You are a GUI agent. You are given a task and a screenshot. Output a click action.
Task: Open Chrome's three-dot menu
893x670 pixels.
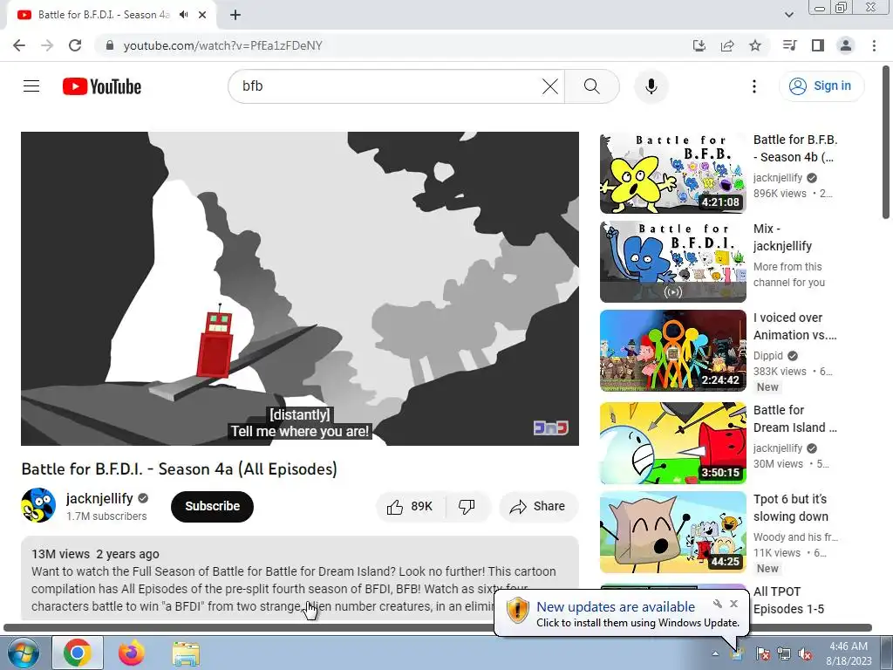click(x=874, y=45)
